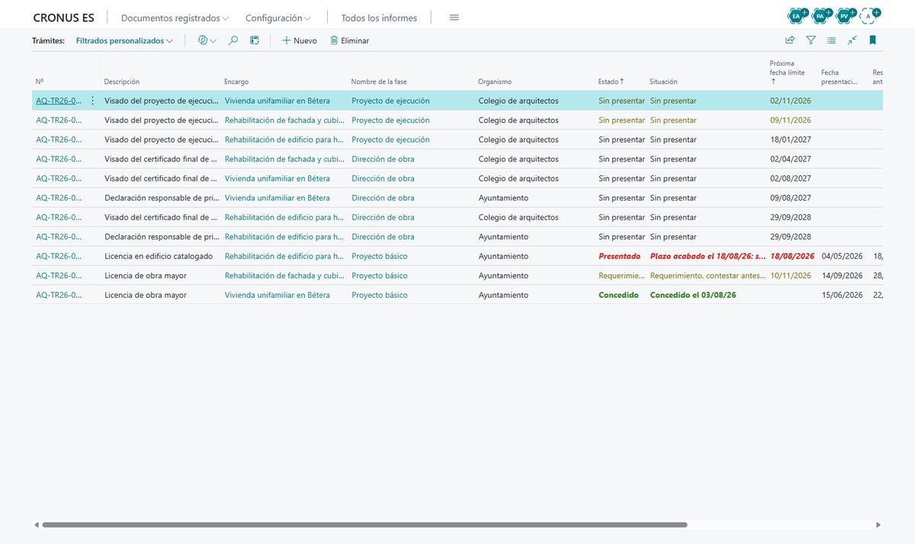Sort by the Estado column header
915x544 pixels.
(x=611, y=82)
